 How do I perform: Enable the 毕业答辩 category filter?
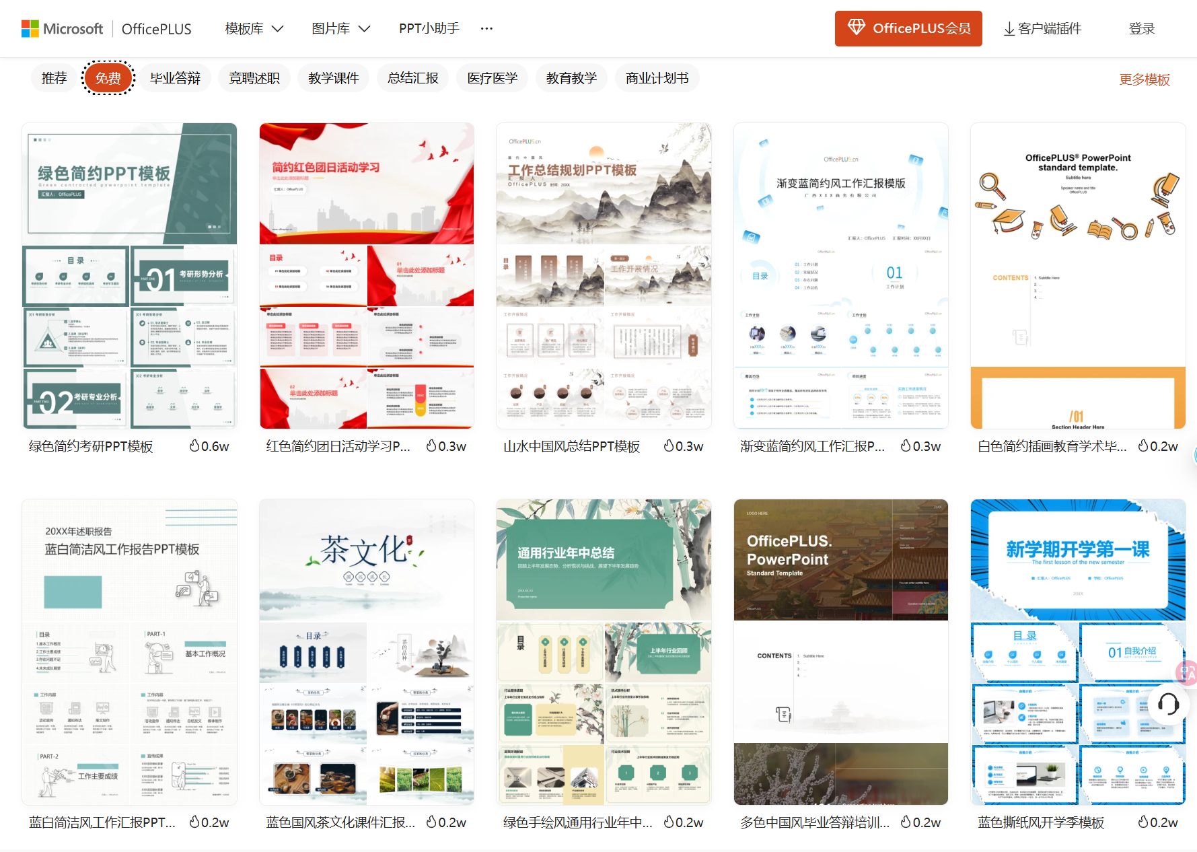(x=175, y=77)
